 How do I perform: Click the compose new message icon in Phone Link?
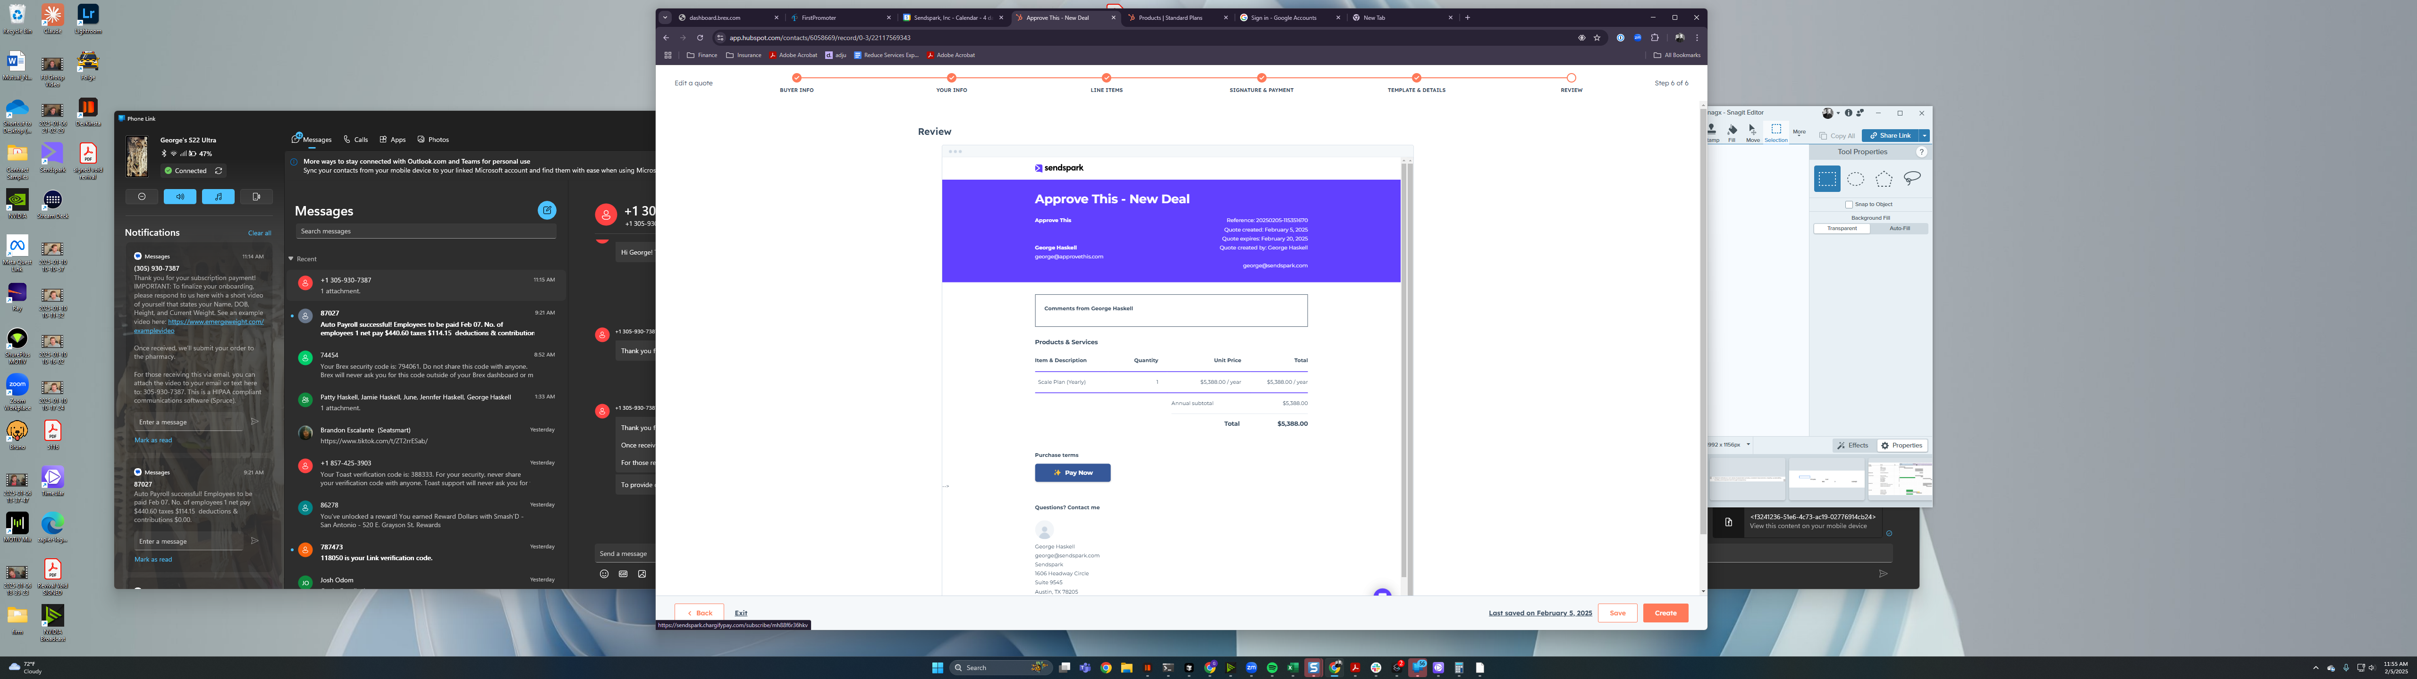tap(547, 210)
